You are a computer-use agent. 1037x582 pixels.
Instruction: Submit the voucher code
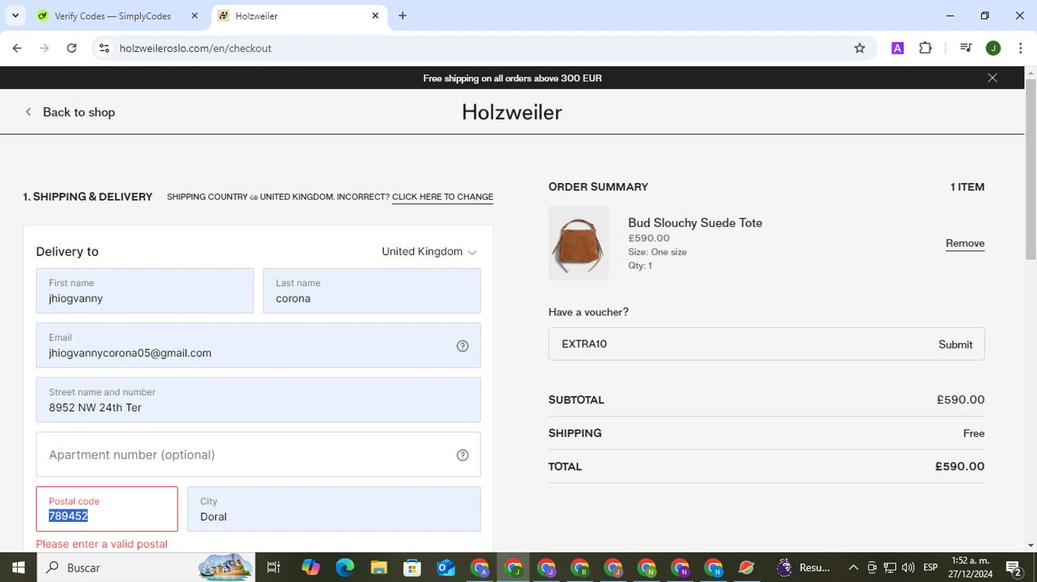point(955,345)
